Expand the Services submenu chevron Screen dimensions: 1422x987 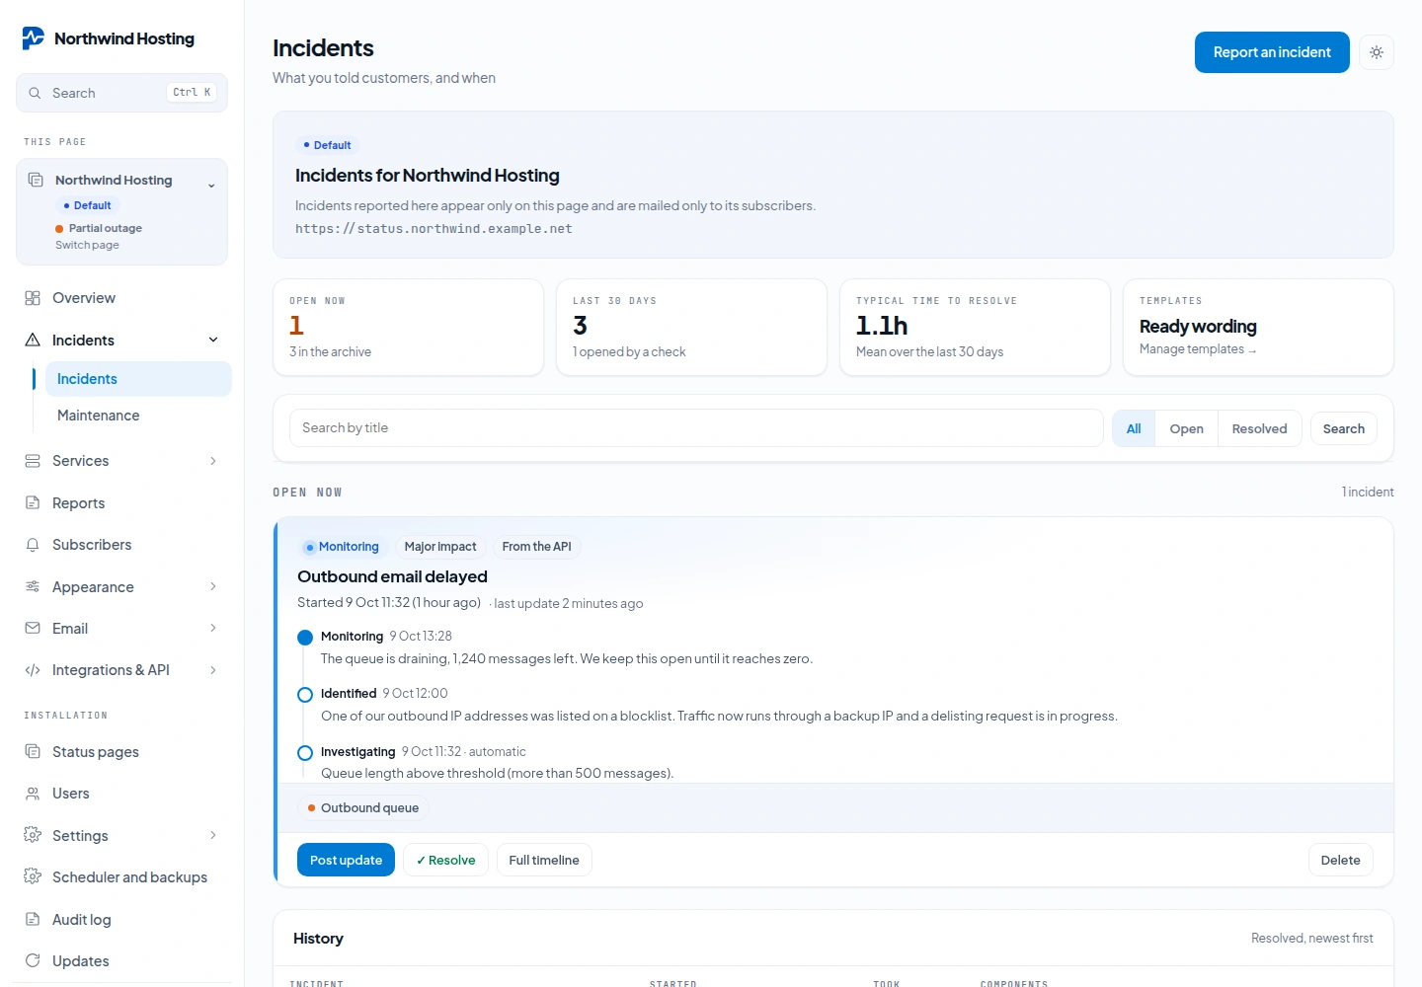[x=213, y=461]
